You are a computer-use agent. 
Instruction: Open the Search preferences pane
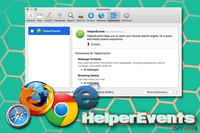coord(71,17)
